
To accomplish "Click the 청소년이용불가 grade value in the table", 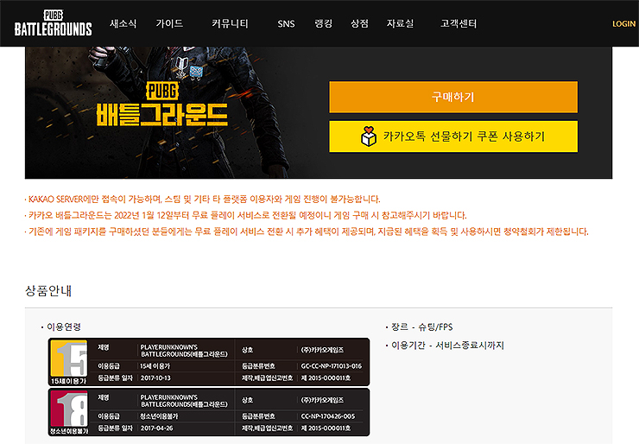I will coord(159,416).
